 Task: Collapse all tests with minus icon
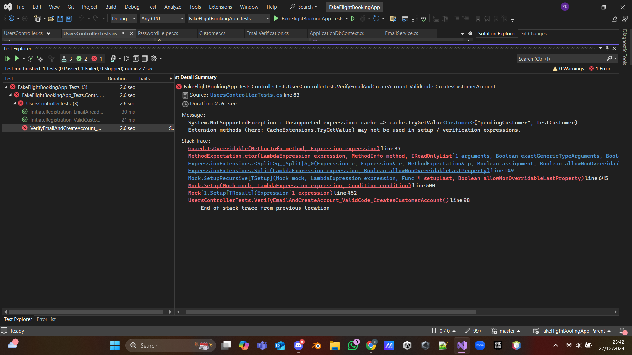[144, 59]
